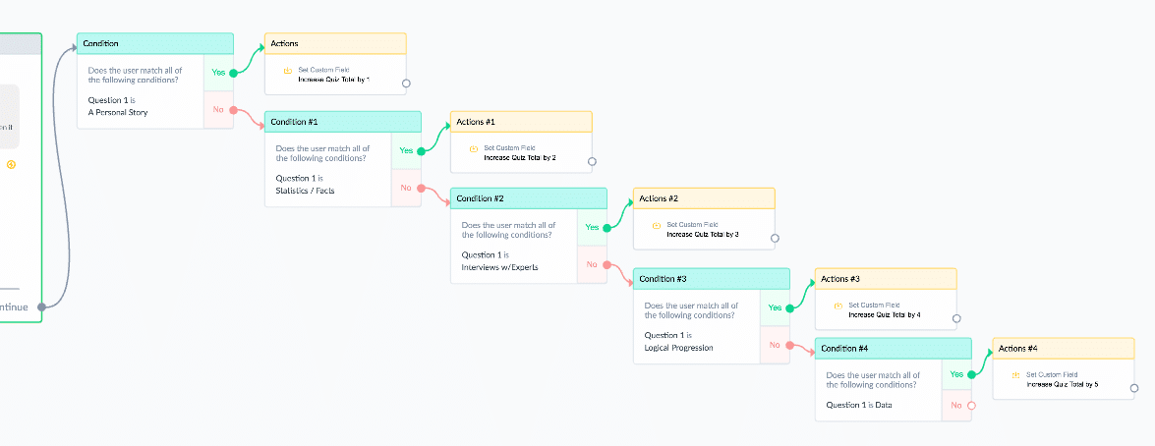Click 'Increase Quiz Total by 3' action
The height and width of the screenshot is (446, 1155).
(703, 234)
